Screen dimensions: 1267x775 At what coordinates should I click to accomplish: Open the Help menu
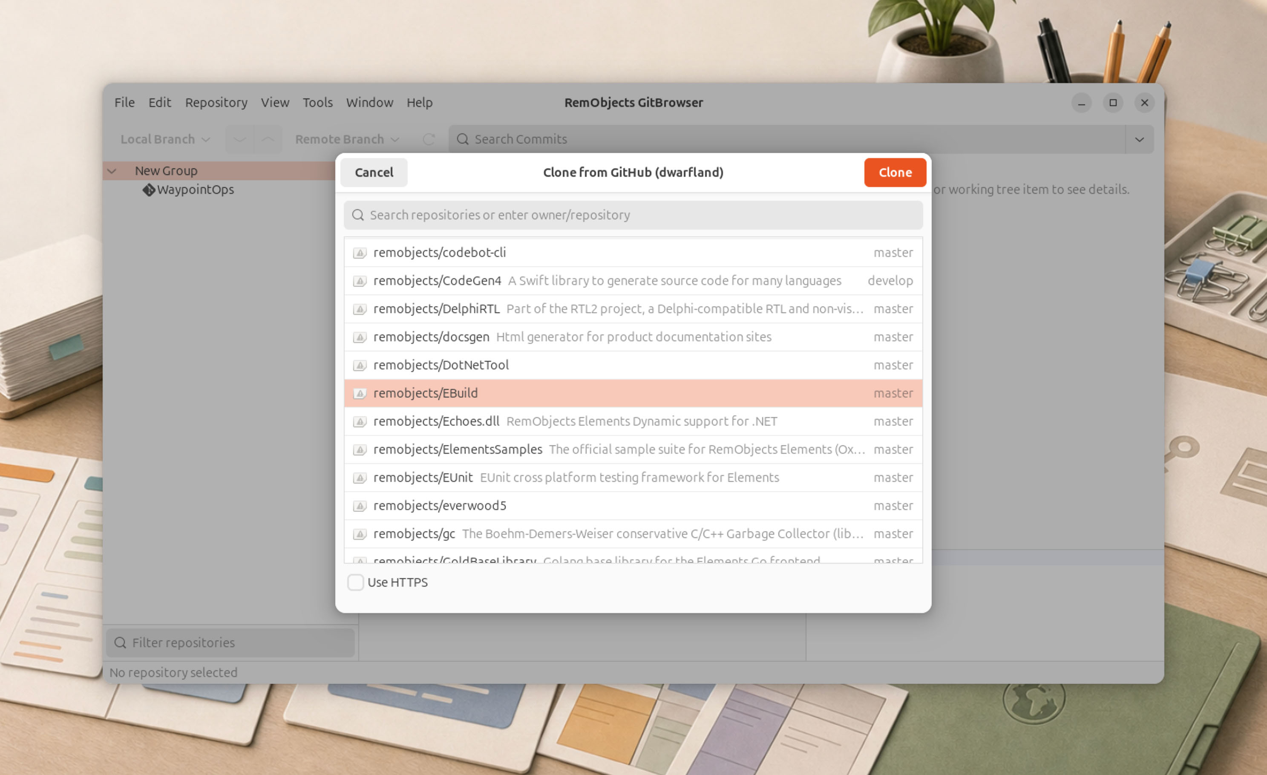pyautogui.click(x=420, y=102)
